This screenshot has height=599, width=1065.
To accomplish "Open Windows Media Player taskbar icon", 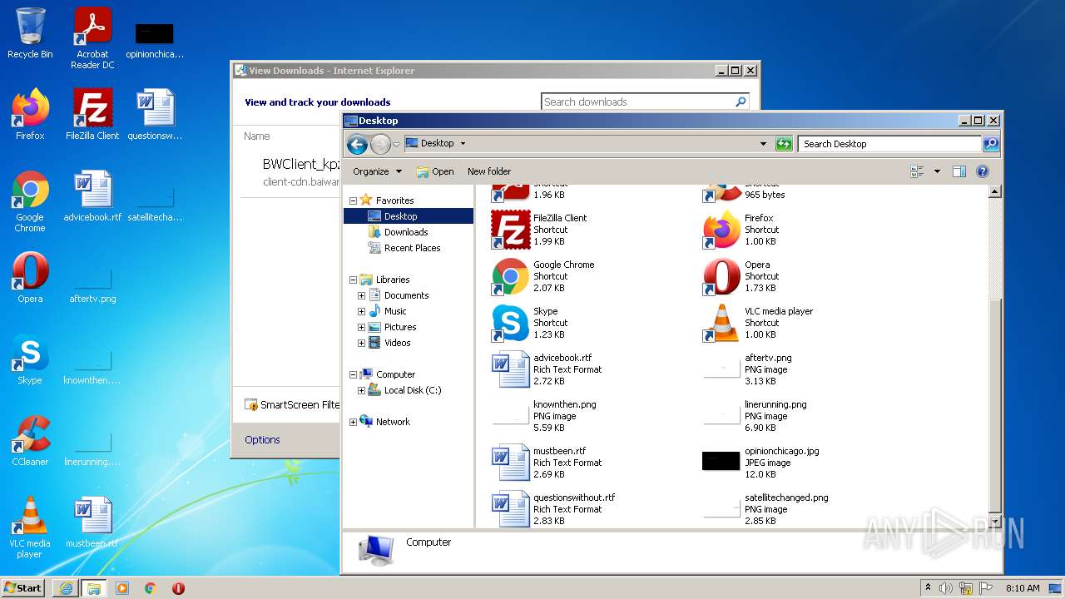I will click(122, 588).
